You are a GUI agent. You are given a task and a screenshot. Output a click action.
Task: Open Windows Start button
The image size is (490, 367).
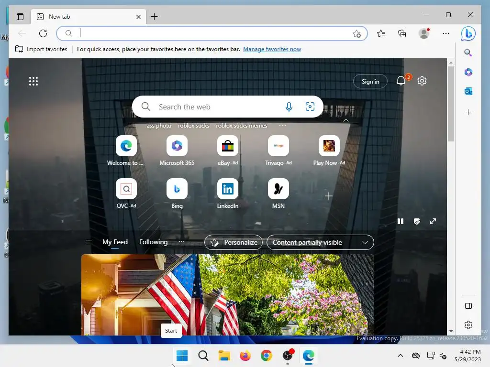[182, 356]
